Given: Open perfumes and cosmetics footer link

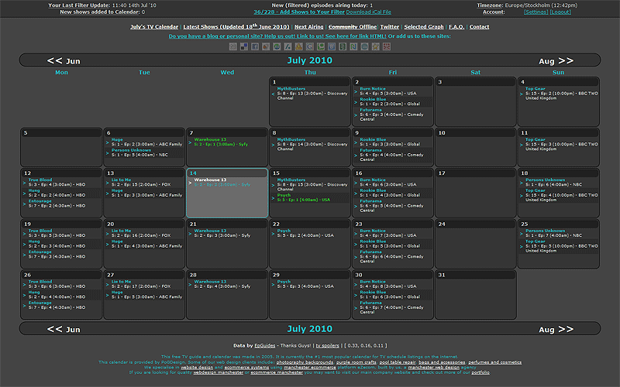Looking at the screenshot, I should click(x=494, y=362).
